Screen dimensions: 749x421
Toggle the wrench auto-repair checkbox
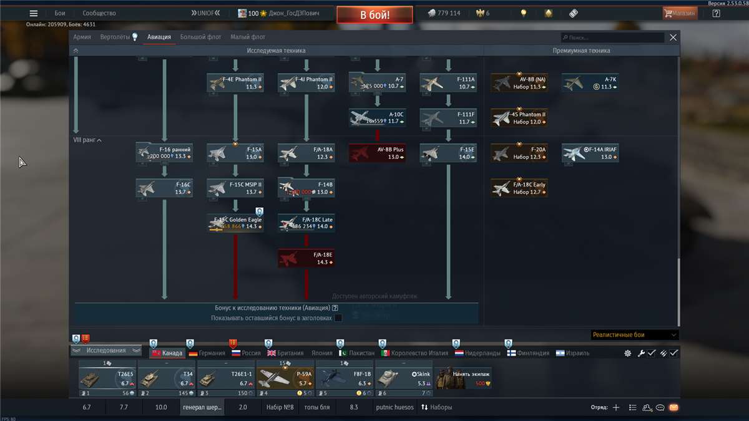tap(651, 353)
